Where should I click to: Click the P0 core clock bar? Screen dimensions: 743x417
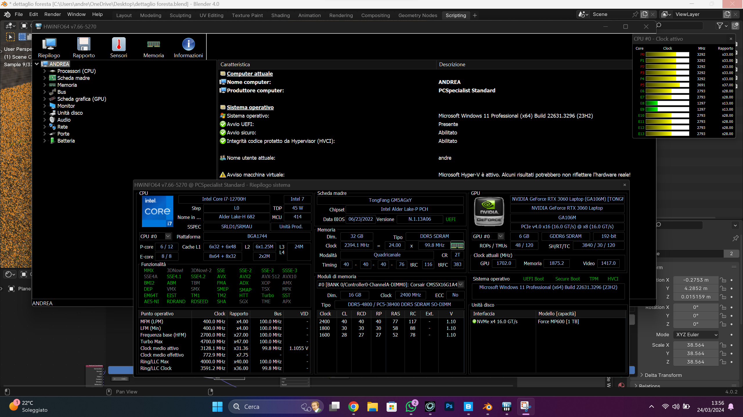(667, 55)
